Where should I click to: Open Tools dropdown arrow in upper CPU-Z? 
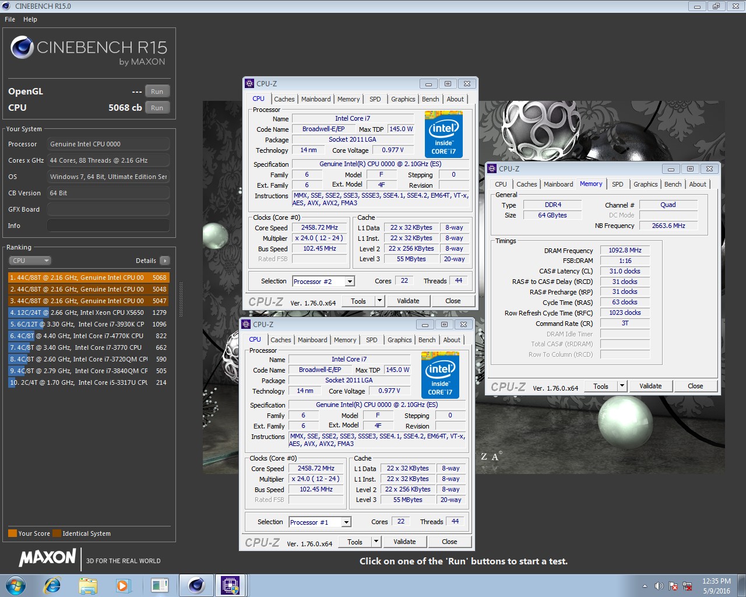[379, 301]
